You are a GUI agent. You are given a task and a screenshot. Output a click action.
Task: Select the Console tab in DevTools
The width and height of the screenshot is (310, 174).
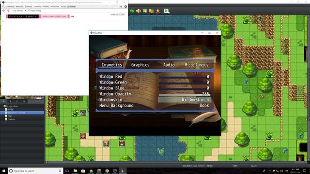click(72, 6)
